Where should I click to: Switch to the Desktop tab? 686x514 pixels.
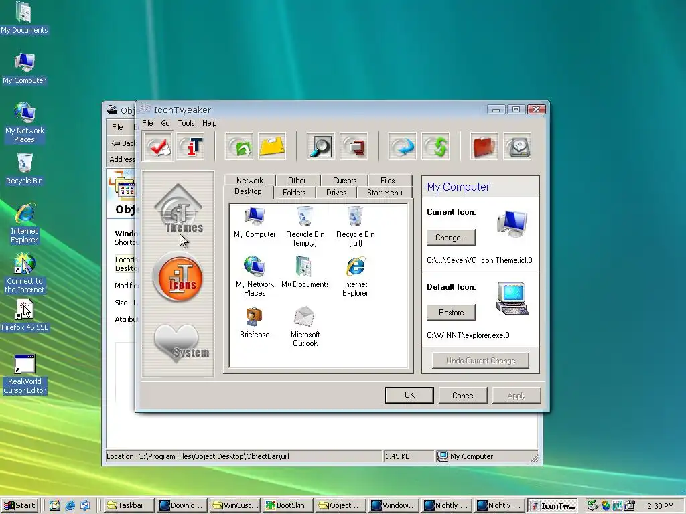[x=248, y=191]
